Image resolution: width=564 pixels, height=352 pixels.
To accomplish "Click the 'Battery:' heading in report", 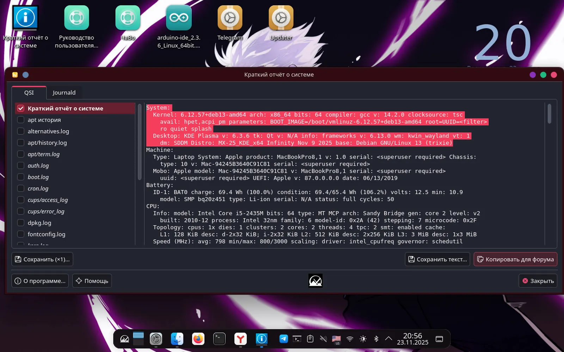I will (160, 185).
